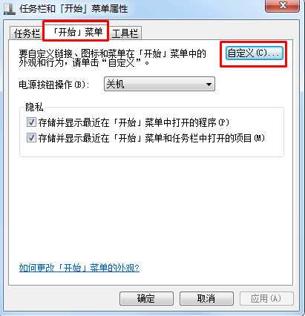Click the description text about 自定义链接、图标和菜单
Screen dimensions: 305x316
113,58
